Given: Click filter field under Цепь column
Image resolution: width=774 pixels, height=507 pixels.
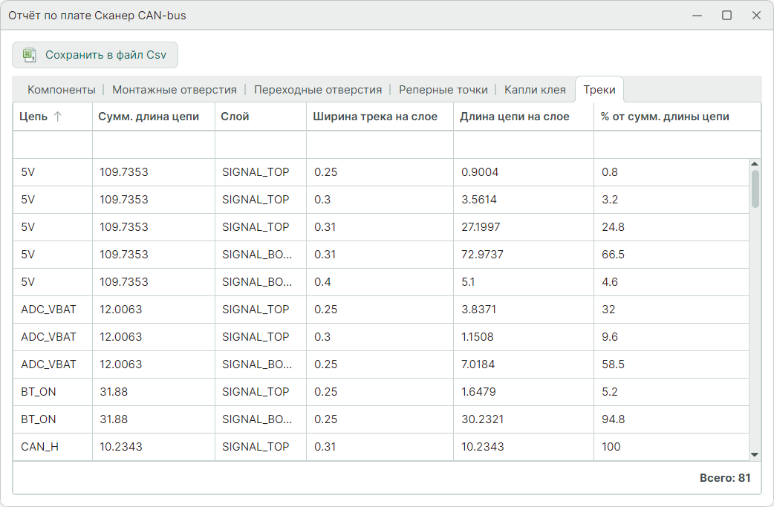Looking at the screenshot, I should click(x=53, y=145).
